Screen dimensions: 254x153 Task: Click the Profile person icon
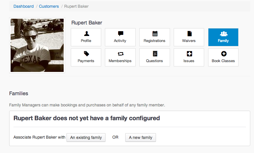click(x=87, y=34)
